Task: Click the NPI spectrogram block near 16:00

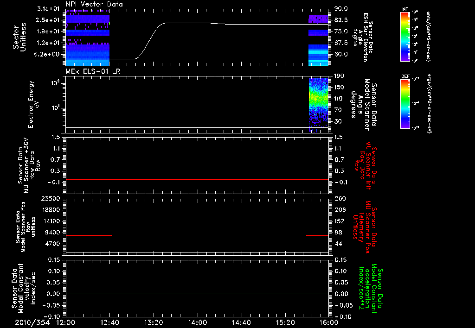Action: click(318, 40)
